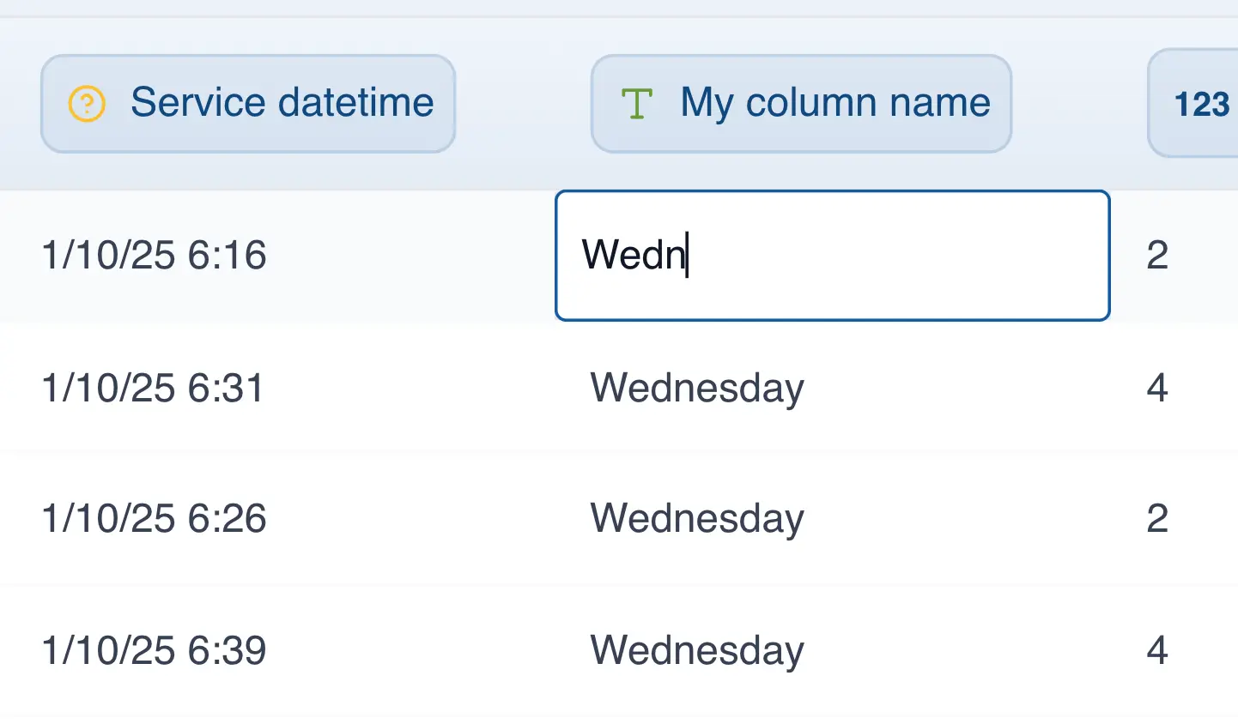
Task: Click inside the active cell showing Wedn
Action: (832, 255)
